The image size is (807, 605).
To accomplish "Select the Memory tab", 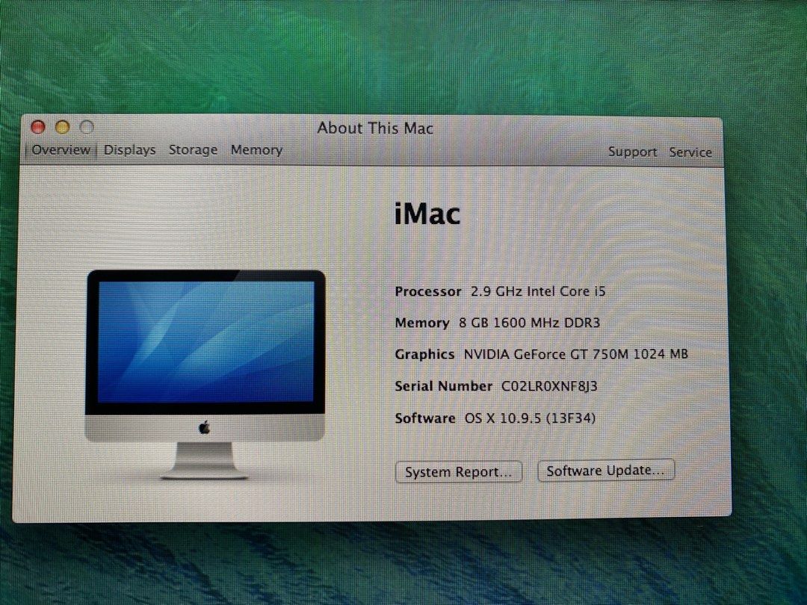I will tap(256, 149).
